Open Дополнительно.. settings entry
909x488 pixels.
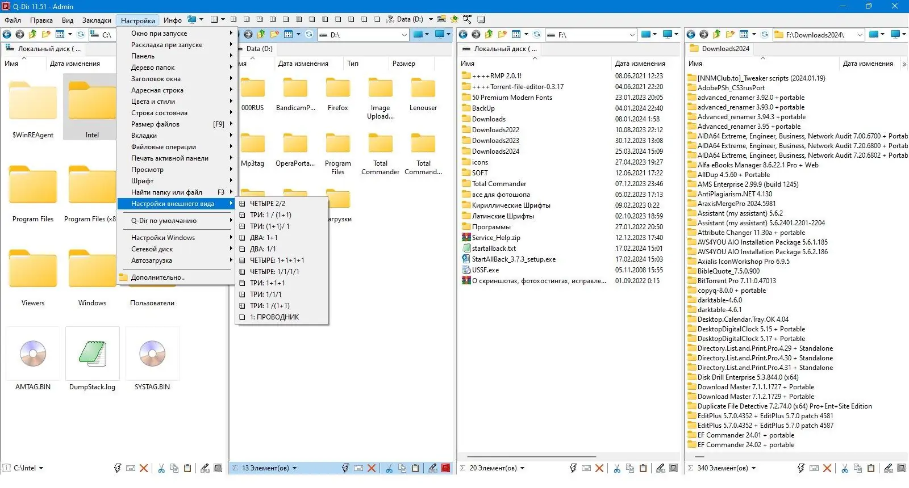pyautogui.click(x=176, y=277)
